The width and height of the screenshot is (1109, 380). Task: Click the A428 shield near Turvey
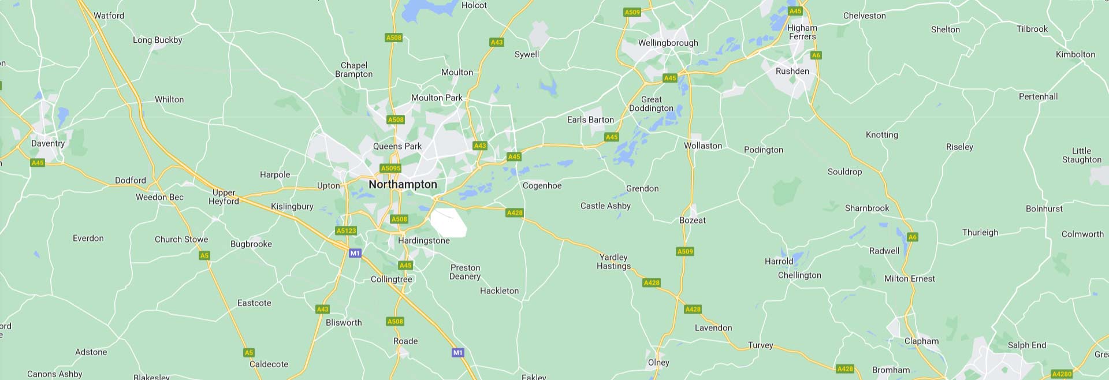[845, 368]
